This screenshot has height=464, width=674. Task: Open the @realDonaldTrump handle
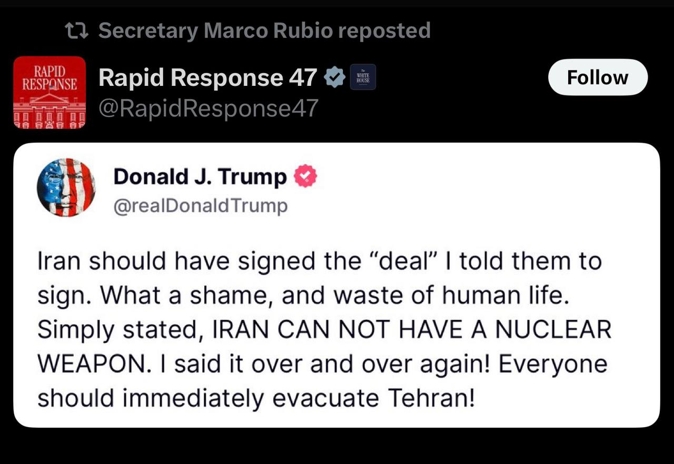(x=201, y=206)
